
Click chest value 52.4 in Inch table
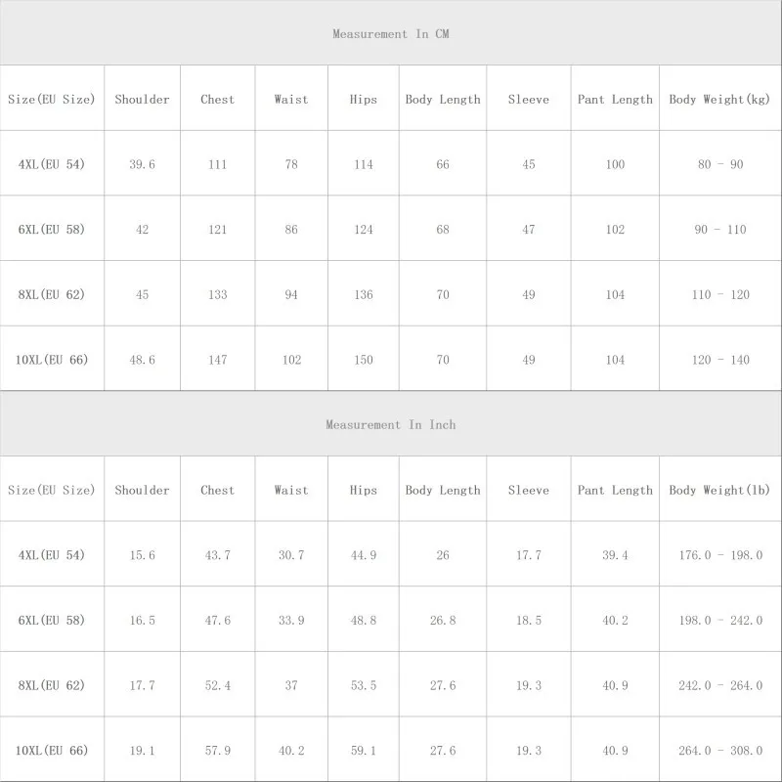pos(217,685)
